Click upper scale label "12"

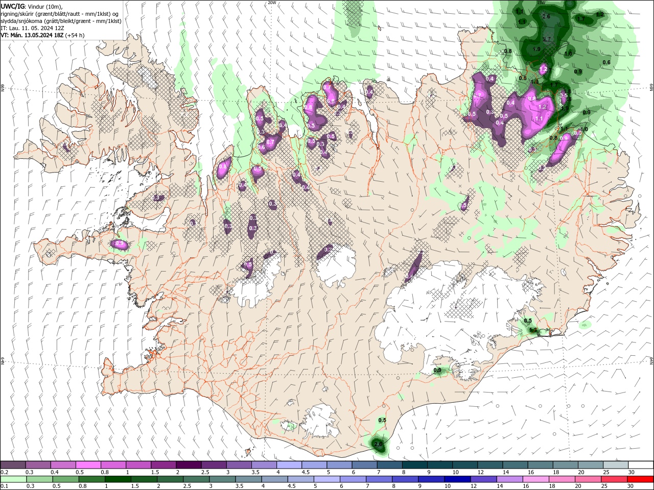[x=481, y=472]
